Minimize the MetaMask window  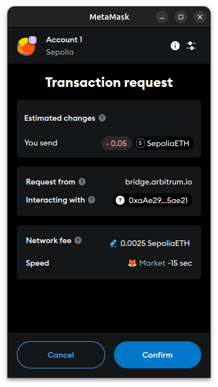pos(162,17)
